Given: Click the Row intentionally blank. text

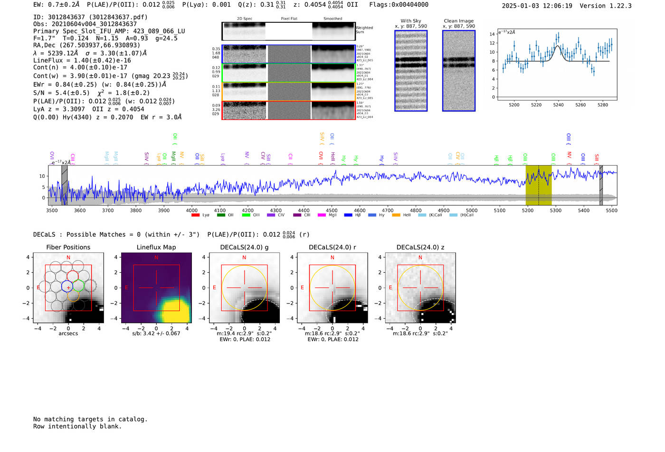Looking at the screenshot, I should (77, 426).
